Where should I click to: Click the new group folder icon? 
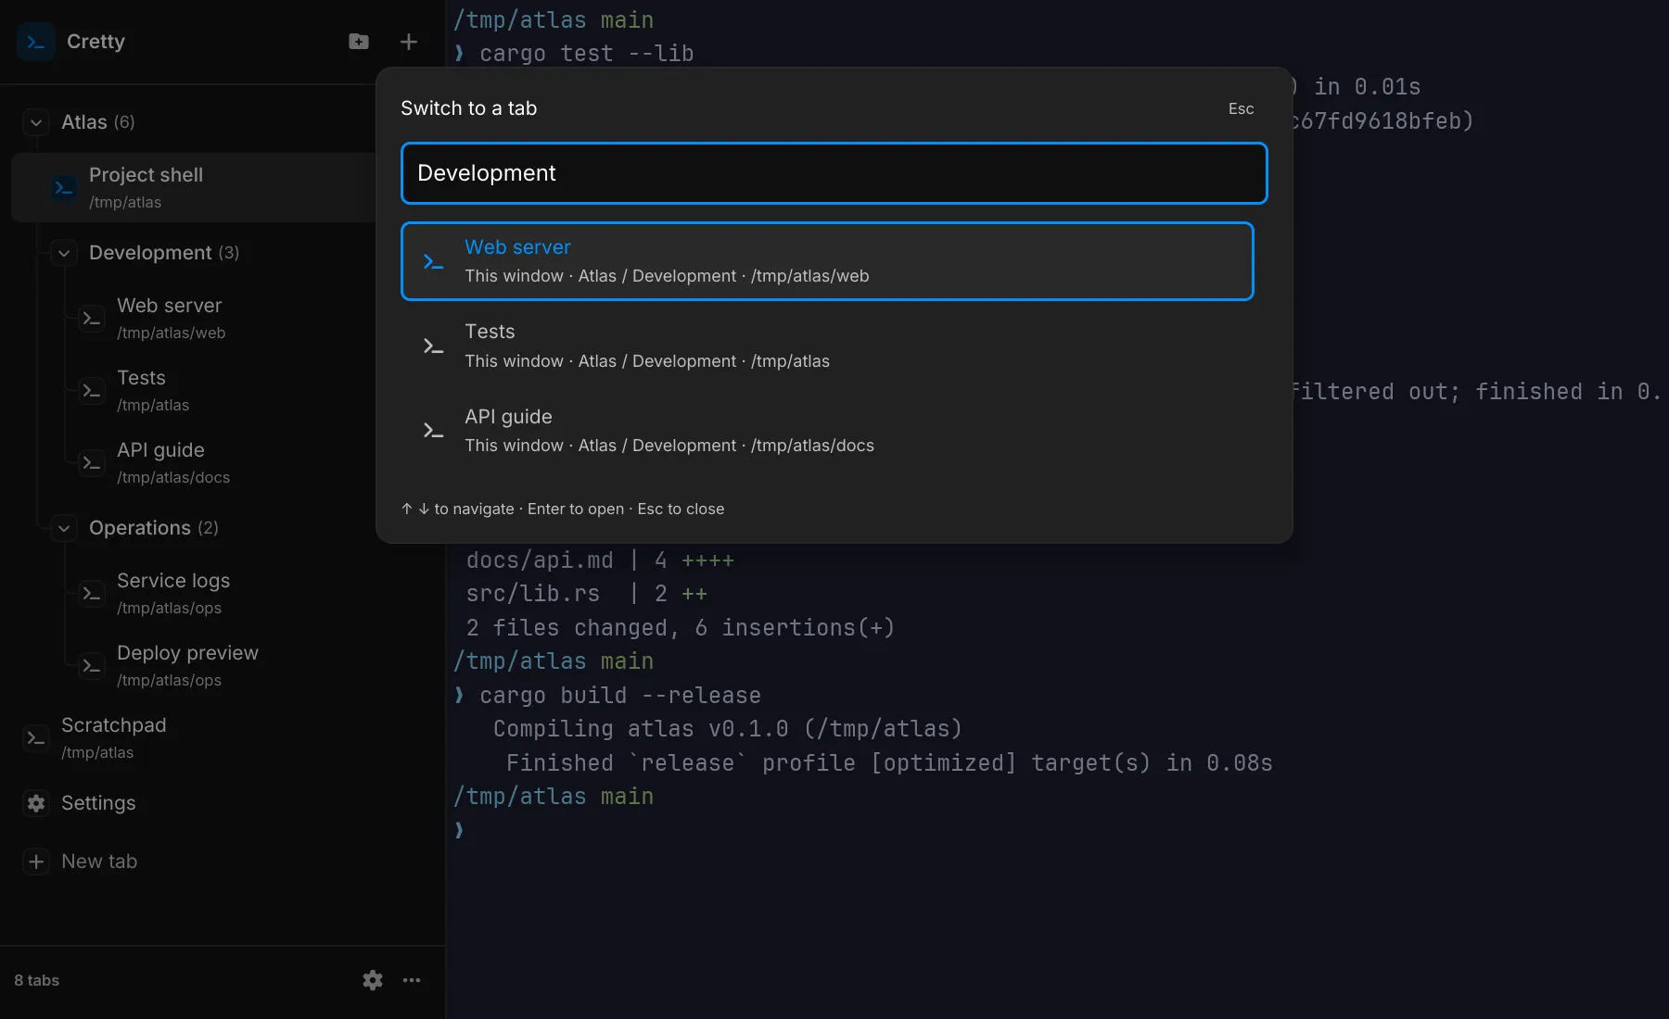pyautogui.click(x=359, y=42)
